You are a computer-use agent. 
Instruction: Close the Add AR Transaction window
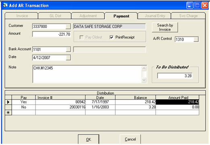205,6
